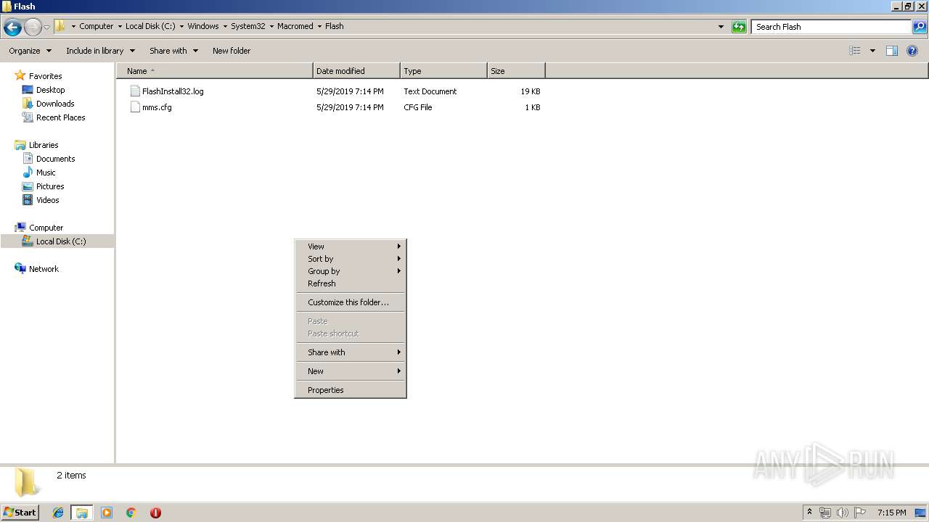This screenshot has width=929, height=522.
Task: Select Computer in the navigation pane
Action: 46,228
